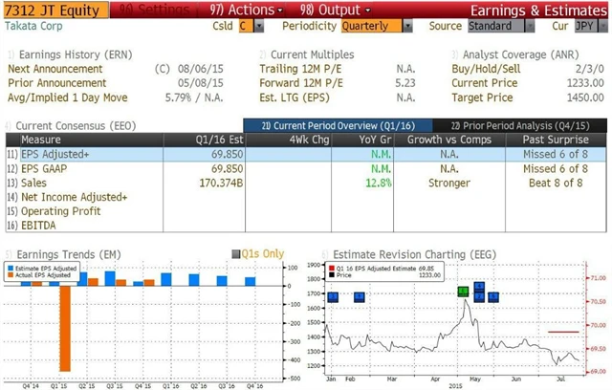This screenshot has height=390, width=612.
Task: Toggle the Q1s Only checkbox
Action: [x=236, y=254]
